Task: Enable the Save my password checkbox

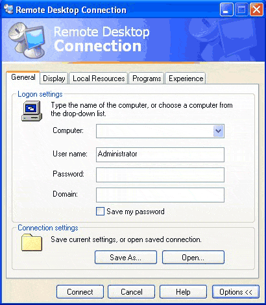Action: coord(100,212)
